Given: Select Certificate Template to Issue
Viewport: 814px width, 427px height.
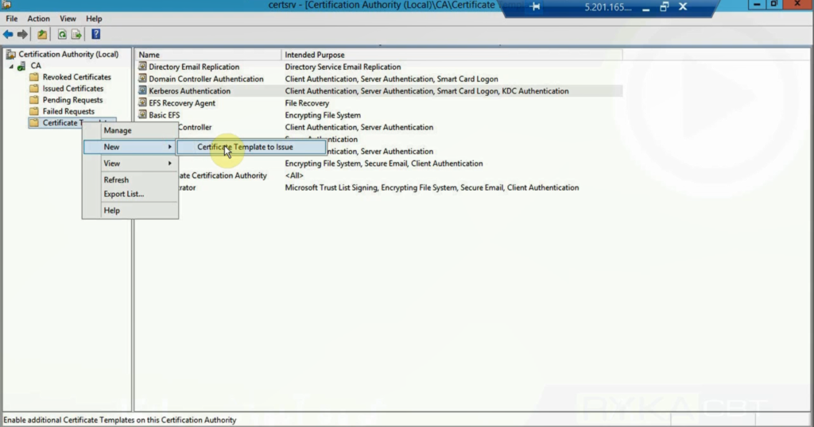Looking at the screenshot, I should (x=251, y=147).
